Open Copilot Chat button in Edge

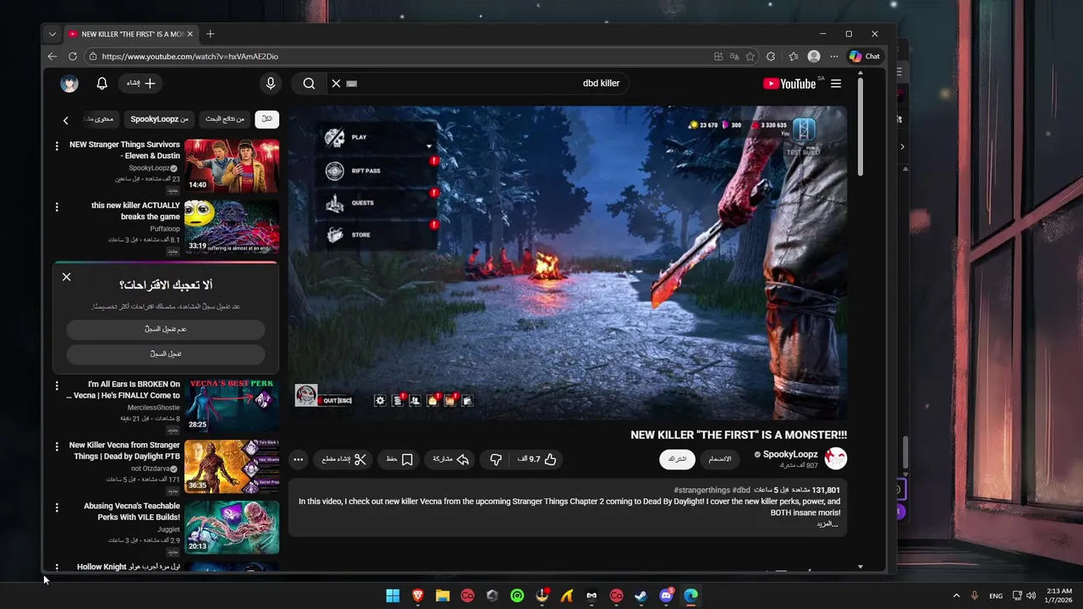click(x=865, y=57)
